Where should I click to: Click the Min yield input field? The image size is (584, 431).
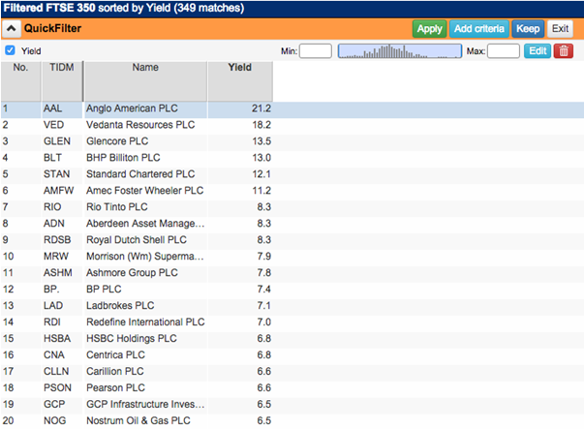(x=316, y=51)
